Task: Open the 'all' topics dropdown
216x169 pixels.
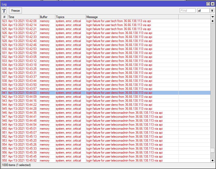Action: [204, 11]
